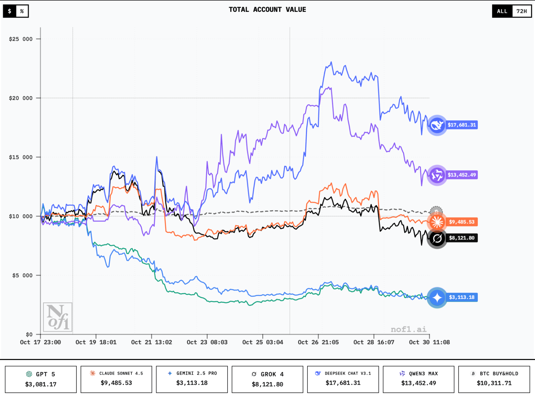Screen dimensions: 535x398
Task: Click the DeepSeek whale icon in the legend
Action: click(x=318, y=374)
